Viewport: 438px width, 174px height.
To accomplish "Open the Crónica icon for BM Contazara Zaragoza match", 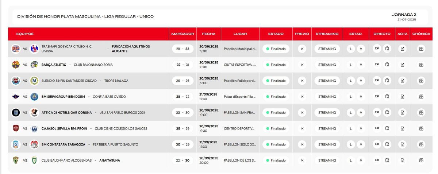I will point(421,144).
